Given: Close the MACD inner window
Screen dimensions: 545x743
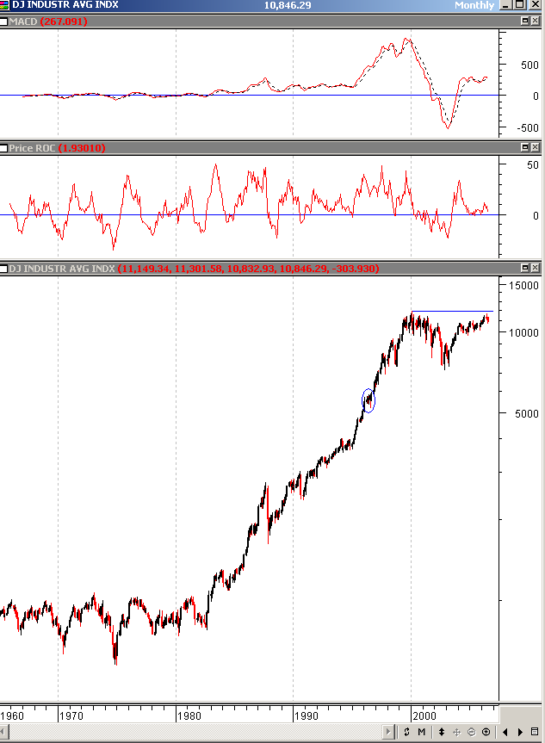Looking at the screenshot, I should pyautogui.click(x=535, y=21).
